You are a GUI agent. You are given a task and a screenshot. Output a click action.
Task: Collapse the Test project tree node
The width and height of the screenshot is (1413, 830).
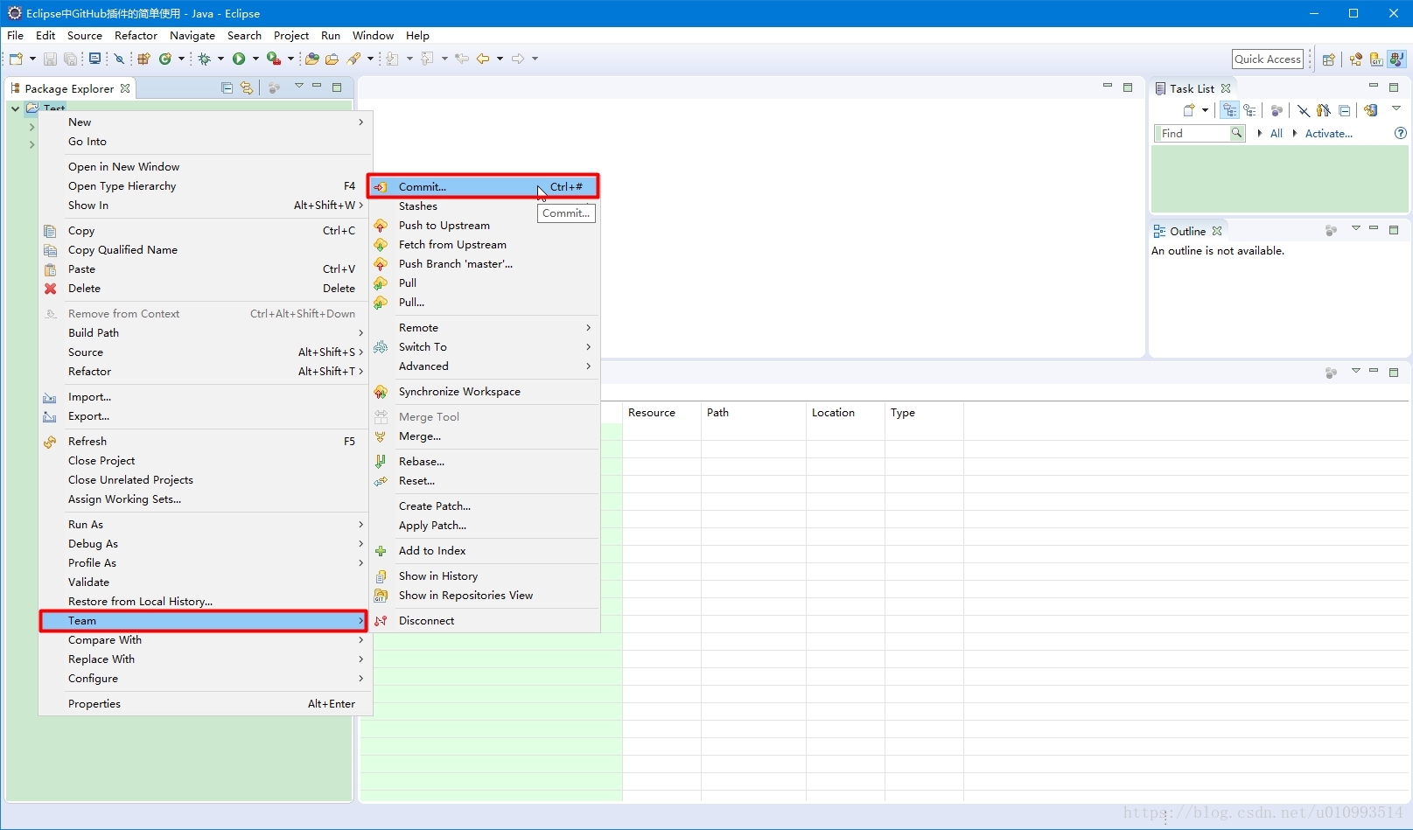15,108
